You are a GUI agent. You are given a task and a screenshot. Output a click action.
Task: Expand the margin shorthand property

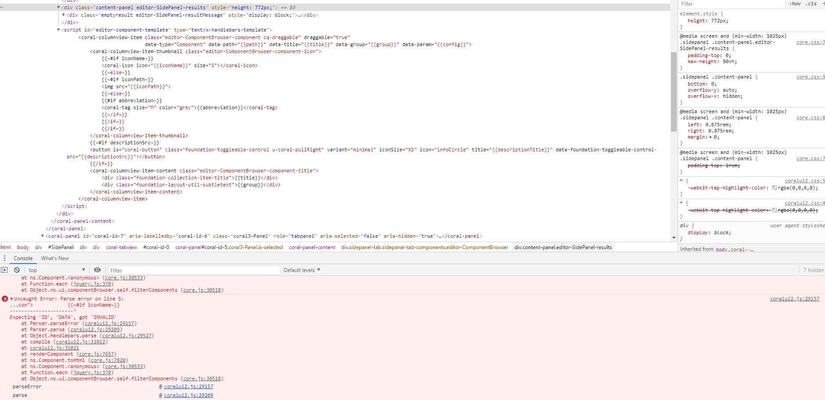click(x=711, y=137)
